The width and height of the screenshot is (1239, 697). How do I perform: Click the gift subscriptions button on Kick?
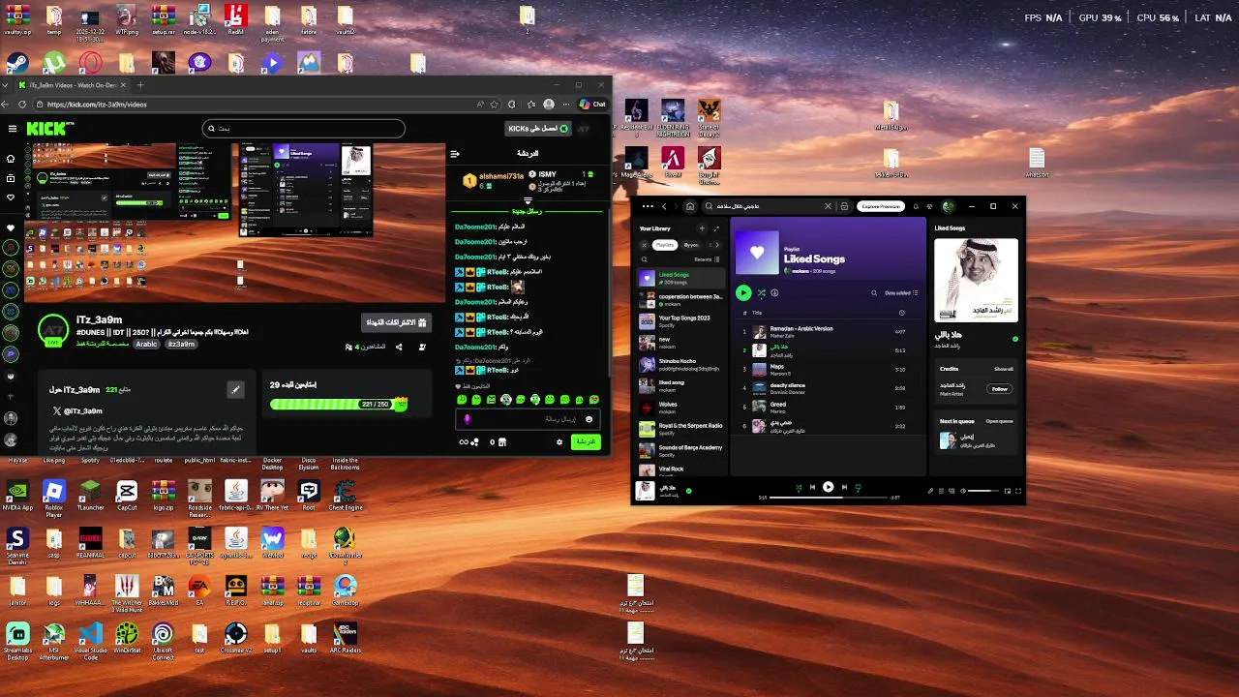pos(396,321)
